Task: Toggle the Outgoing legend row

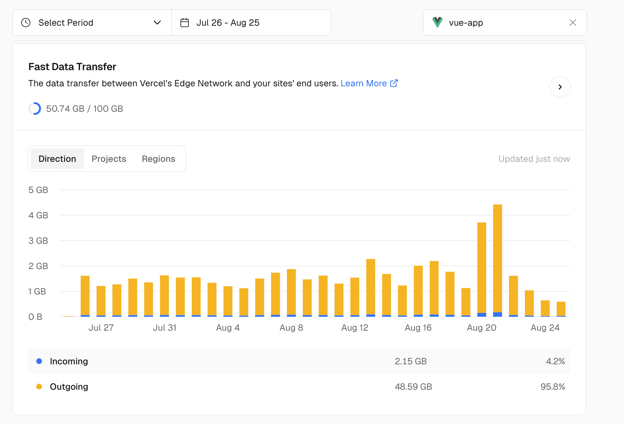Action: pyautogui.click(x=299, y=387)
